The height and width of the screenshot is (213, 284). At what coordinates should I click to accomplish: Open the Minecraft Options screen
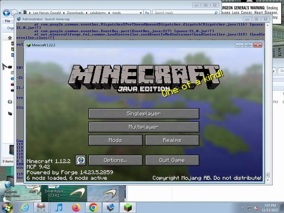pos(116,160)
